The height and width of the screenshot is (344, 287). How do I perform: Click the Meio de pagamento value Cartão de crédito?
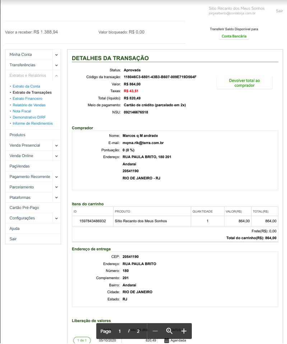pos(155,105)
